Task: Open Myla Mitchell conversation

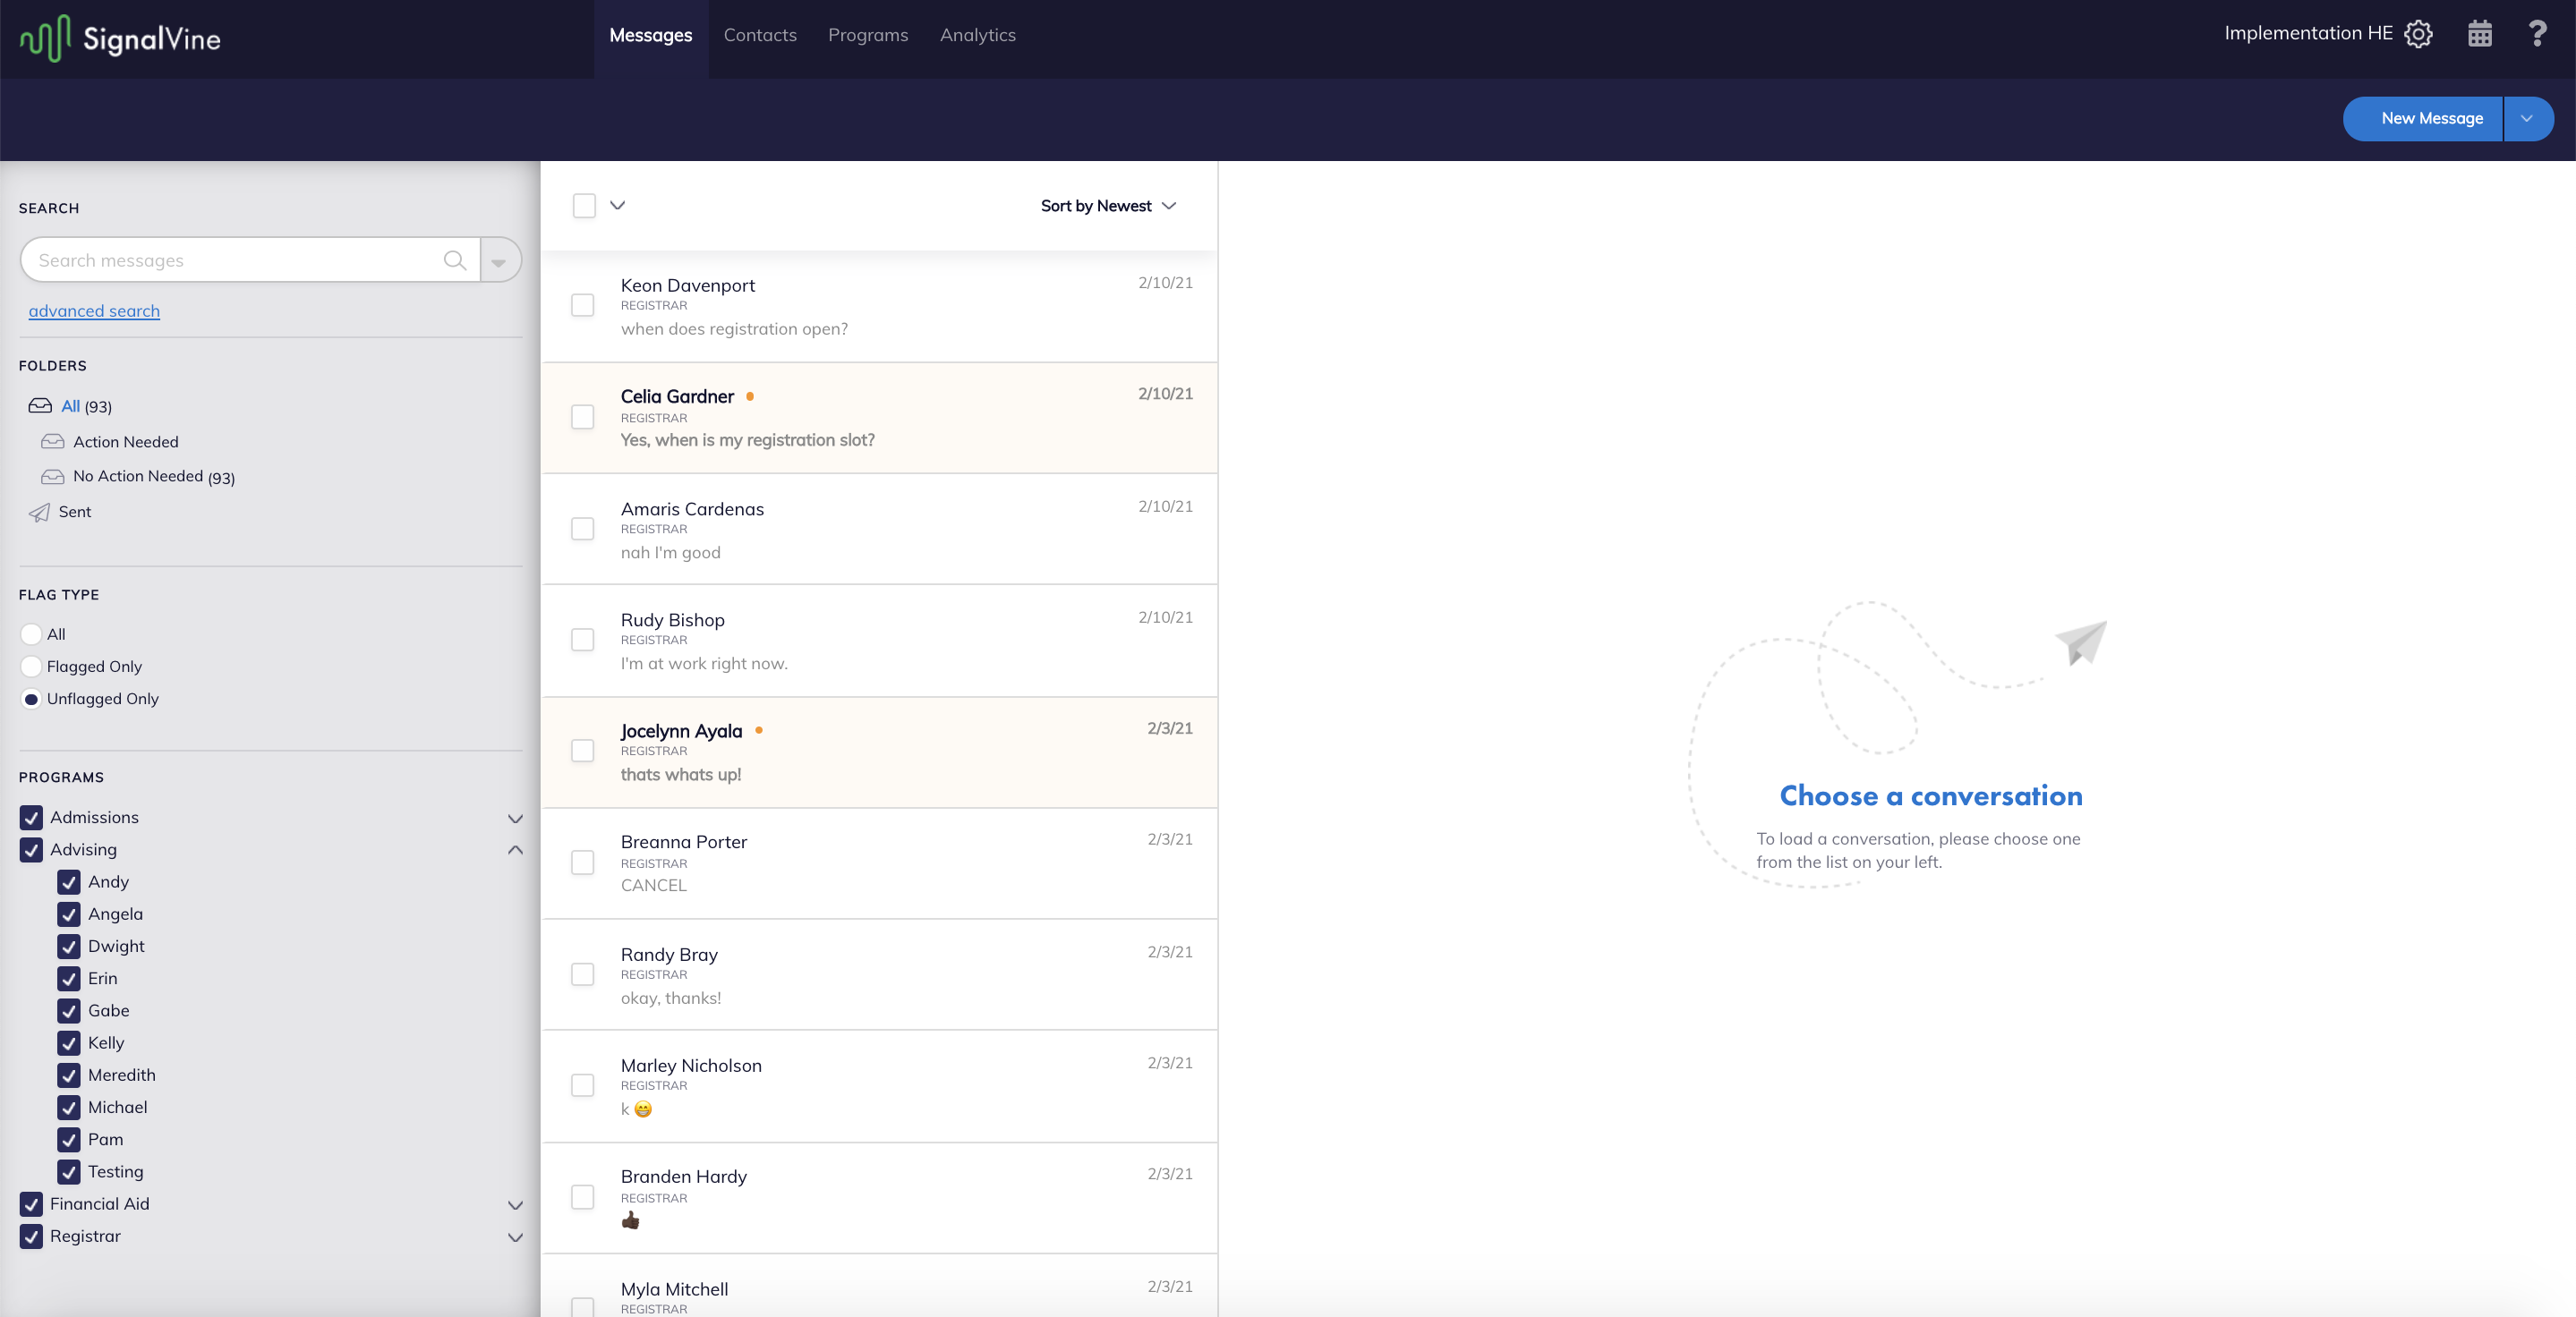Action: (x=879, y=1287)
